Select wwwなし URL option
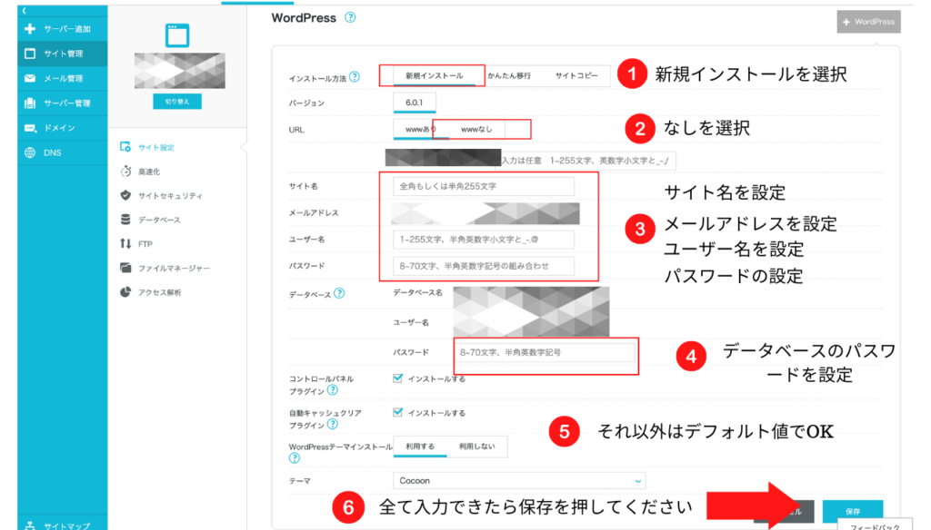This screenshot has height=530, width=931. [476, 129]
